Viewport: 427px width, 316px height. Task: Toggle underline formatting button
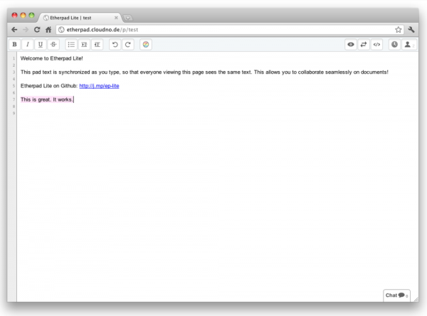(x=41, y=44)
